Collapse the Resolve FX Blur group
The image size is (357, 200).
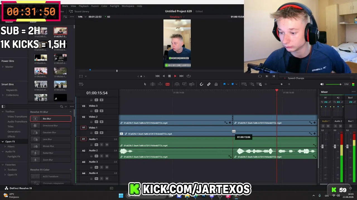(x=70, y=112)
